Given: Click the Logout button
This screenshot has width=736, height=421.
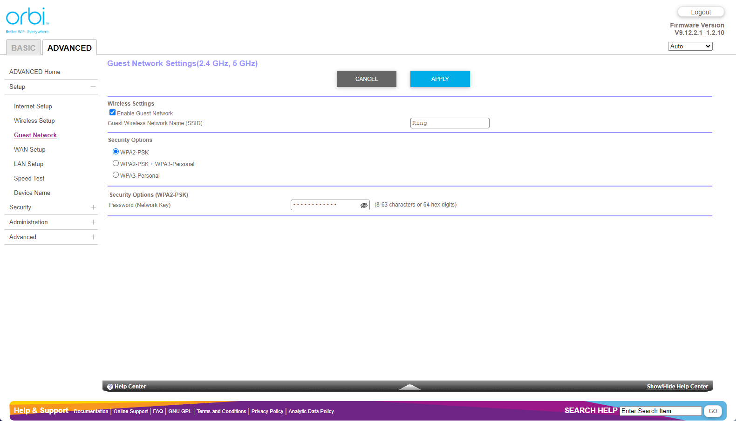Looking at the screenshot, I should pyautogui.click(x=701, y=12).
